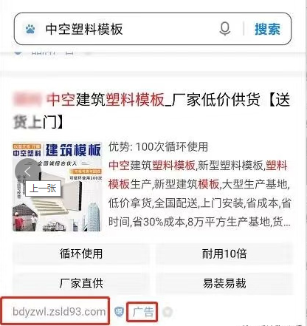Screen dimensions: 307x326
Task: Click the blue 搜索 search button
Action: click(267, 29)
